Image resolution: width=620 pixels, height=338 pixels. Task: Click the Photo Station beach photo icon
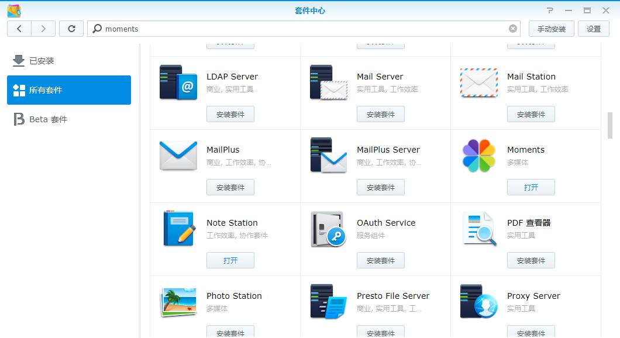[x=178, y=302]
